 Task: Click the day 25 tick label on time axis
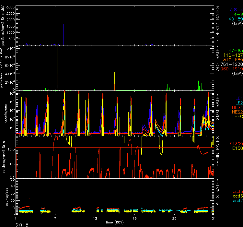click(x=174, y=219)
